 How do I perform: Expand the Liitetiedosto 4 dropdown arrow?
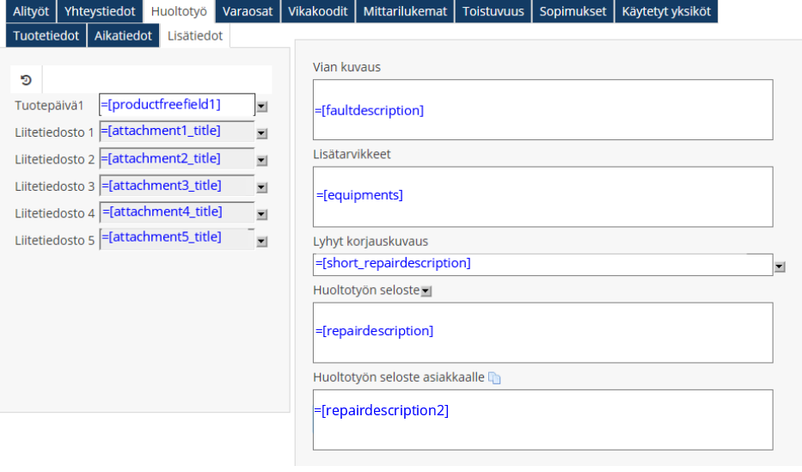[262, 214]
